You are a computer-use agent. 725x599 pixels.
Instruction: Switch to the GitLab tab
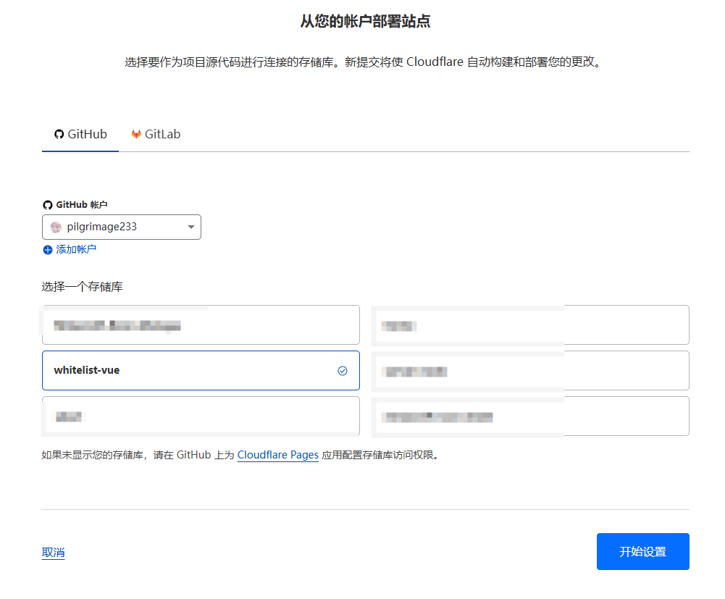pyautogui.click(x=156, y=134)
